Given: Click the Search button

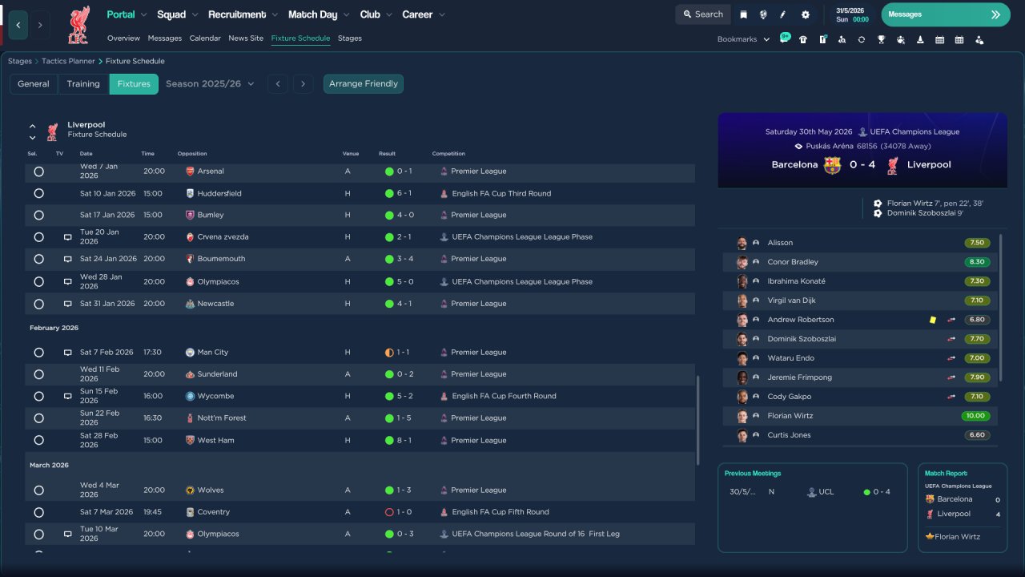Looking at the screenshot, I should click(702, 14).
